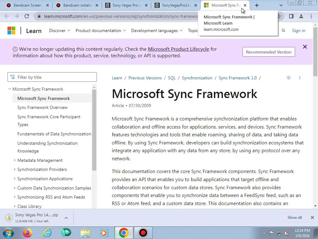Viewport: 318px width, 239px height.
Task: Open a new tab with plus button
Action: [257, 5]
